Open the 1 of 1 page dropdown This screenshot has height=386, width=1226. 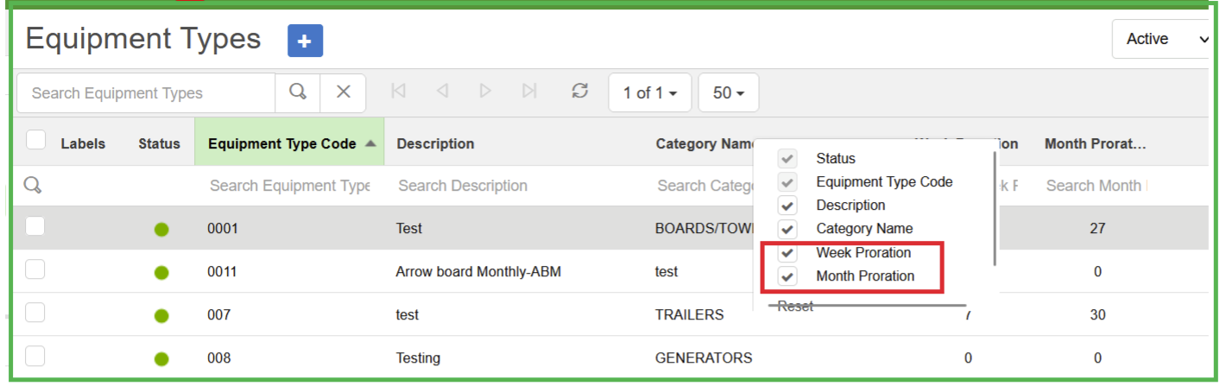649,92
